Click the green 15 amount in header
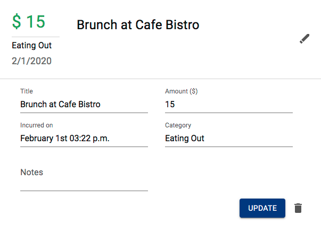Screen dimensions: 321x232 36,22
